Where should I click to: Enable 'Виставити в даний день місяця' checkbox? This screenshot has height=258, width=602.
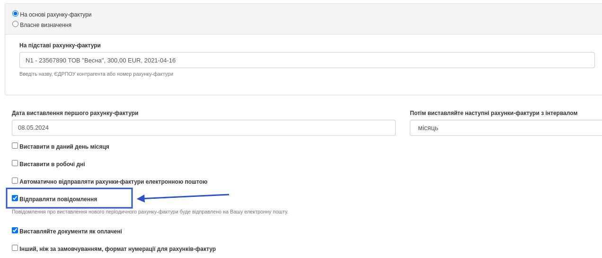point(15,146)
